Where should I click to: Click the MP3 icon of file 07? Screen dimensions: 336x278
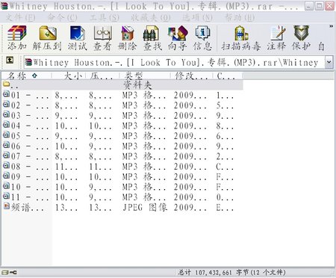click(x=6, y=155)
